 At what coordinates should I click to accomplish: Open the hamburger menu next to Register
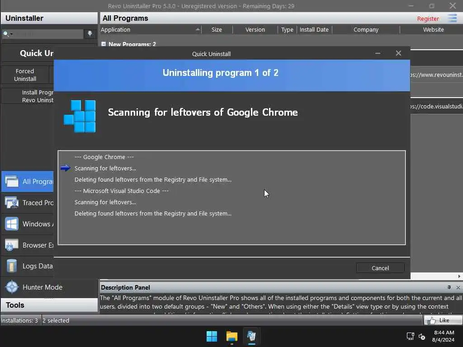452,18
